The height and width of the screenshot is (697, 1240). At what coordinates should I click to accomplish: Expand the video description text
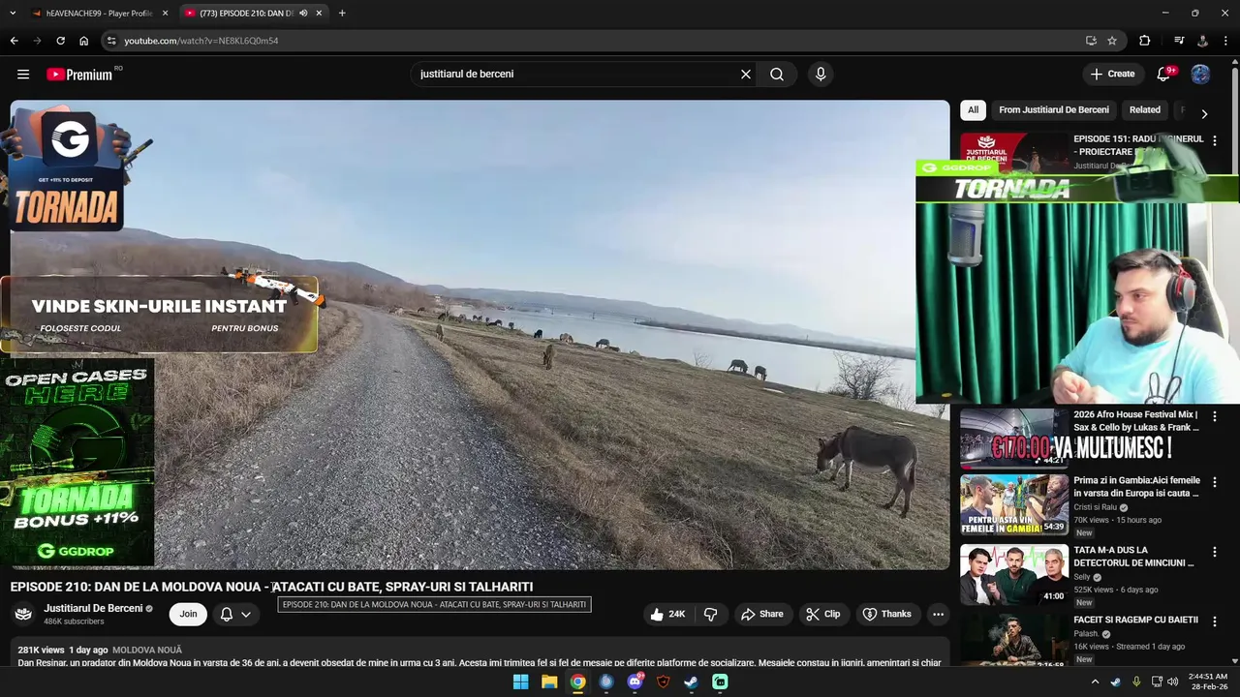[480, 662]
